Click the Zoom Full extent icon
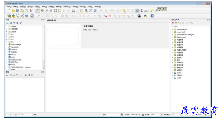 pyautogui.click(x=55, y=11)
